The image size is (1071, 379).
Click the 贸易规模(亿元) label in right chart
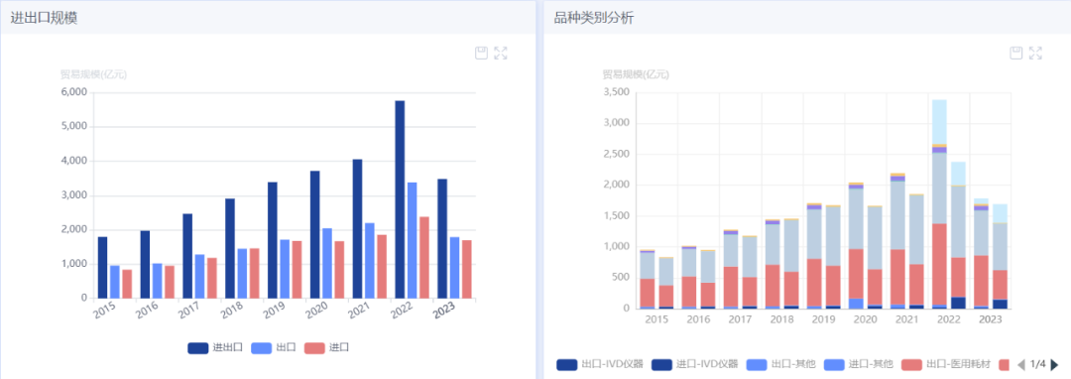(636, 74)
